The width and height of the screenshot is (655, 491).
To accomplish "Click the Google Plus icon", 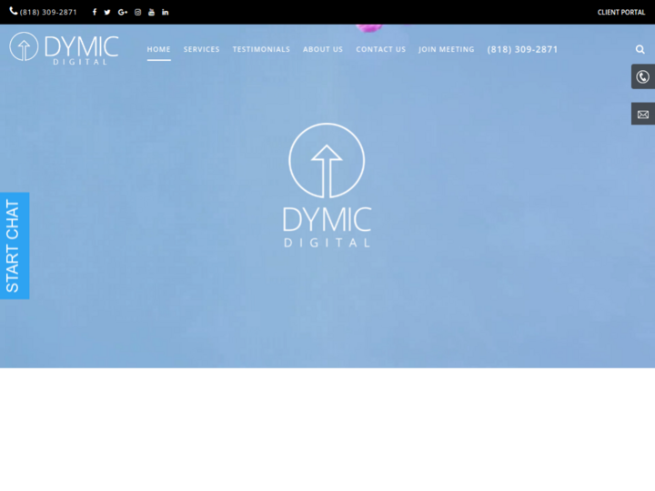I will pos(123,13).
